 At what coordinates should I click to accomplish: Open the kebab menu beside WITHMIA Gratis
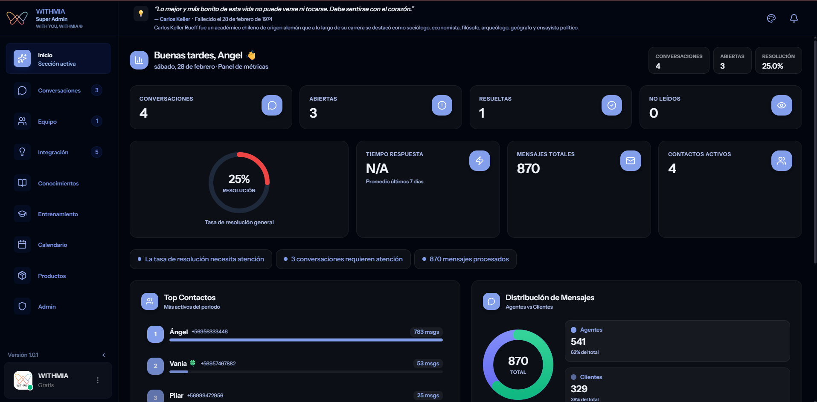[97, 380]
